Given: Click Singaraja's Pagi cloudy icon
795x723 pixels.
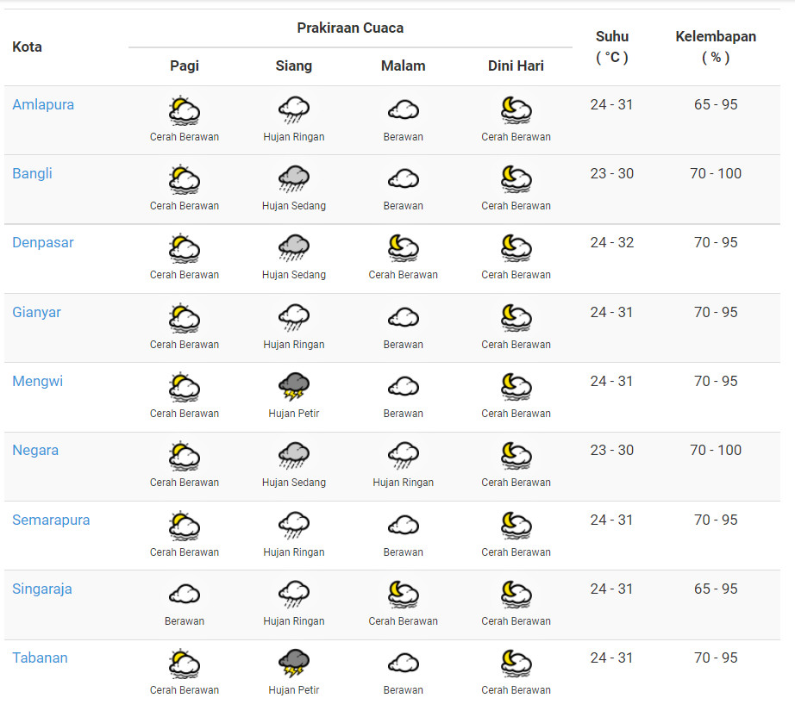Looking at the screenshot, I should (x=185, y=595).
